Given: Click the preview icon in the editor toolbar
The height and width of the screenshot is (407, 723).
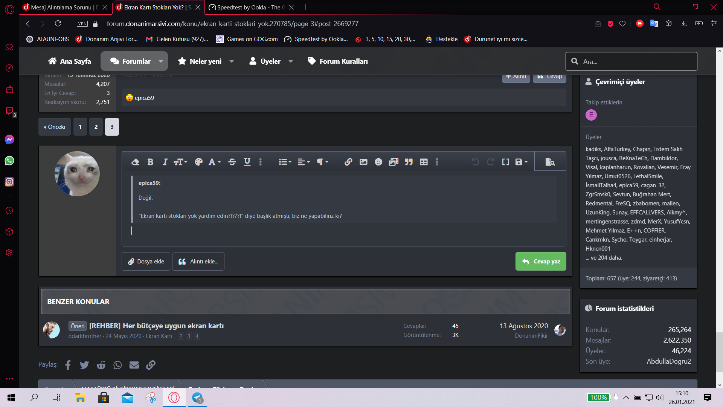Looking at the screenshot, I should point(550,162).
